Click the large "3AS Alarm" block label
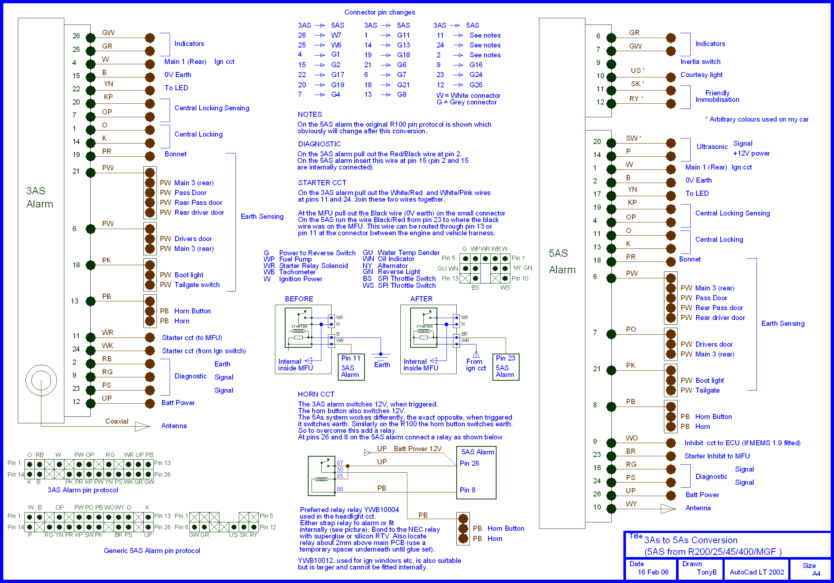The image size is (834, 583). [x=39, y=197]
